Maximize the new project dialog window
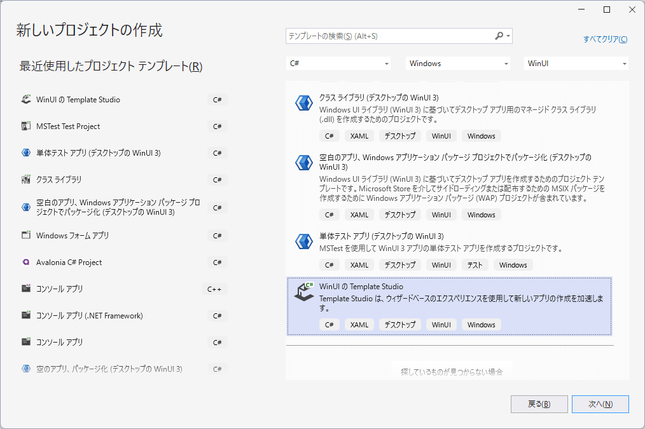Screen dimensions: 645x429 pos(607,10)
